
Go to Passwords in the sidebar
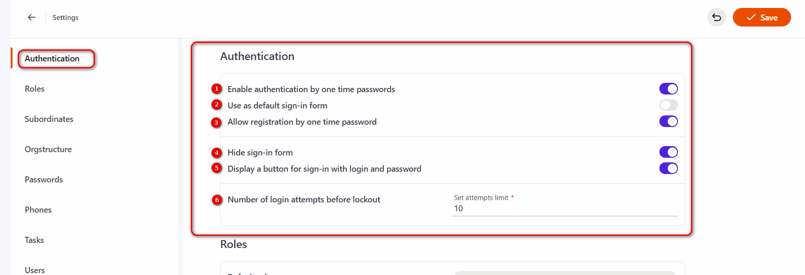coord(44,180)
